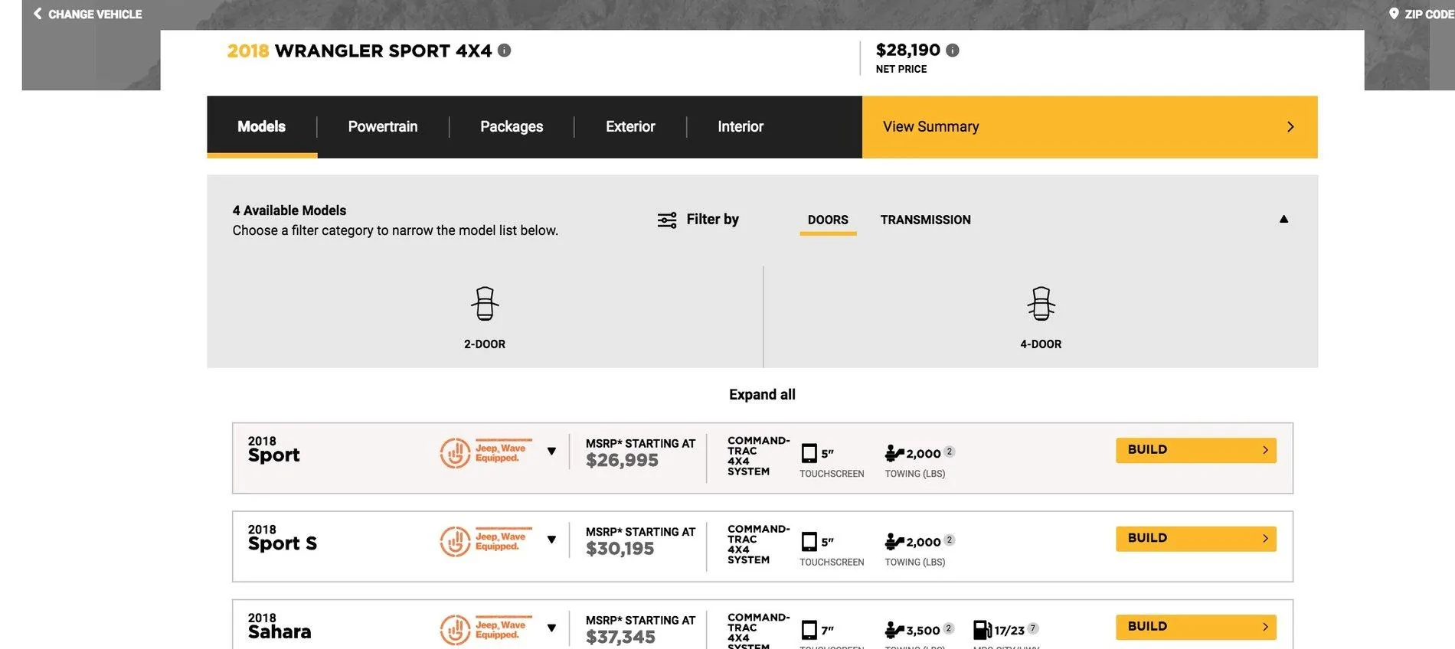Switch to the Models tab
Viewport: 1455px width, 649px height.
(262, 127)
